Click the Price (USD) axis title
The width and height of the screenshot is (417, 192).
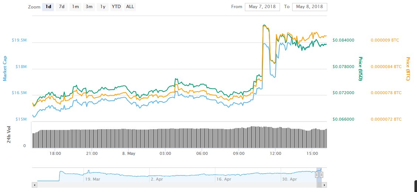click(x=360, y=68)
